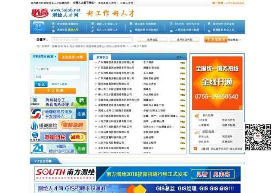Click the blue 登录 login button
This screenshot has height=193, width=275.
coord(41,84)
